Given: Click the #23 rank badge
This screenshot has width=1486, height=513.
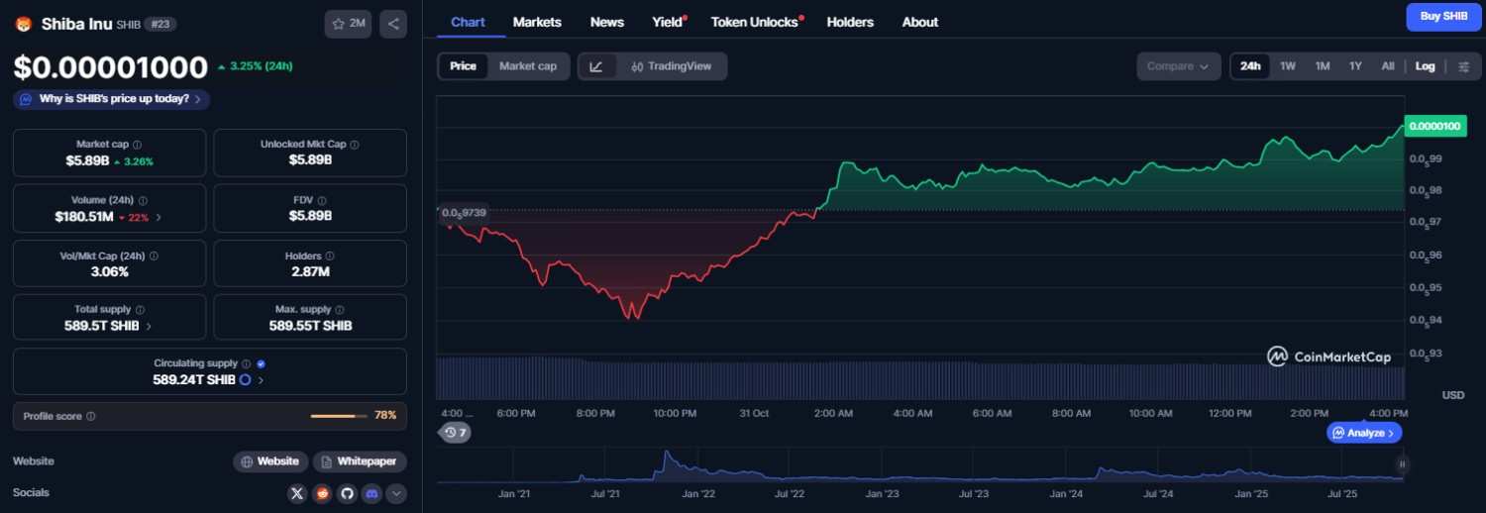Looking at the screenshot, I should pos(160,24).
